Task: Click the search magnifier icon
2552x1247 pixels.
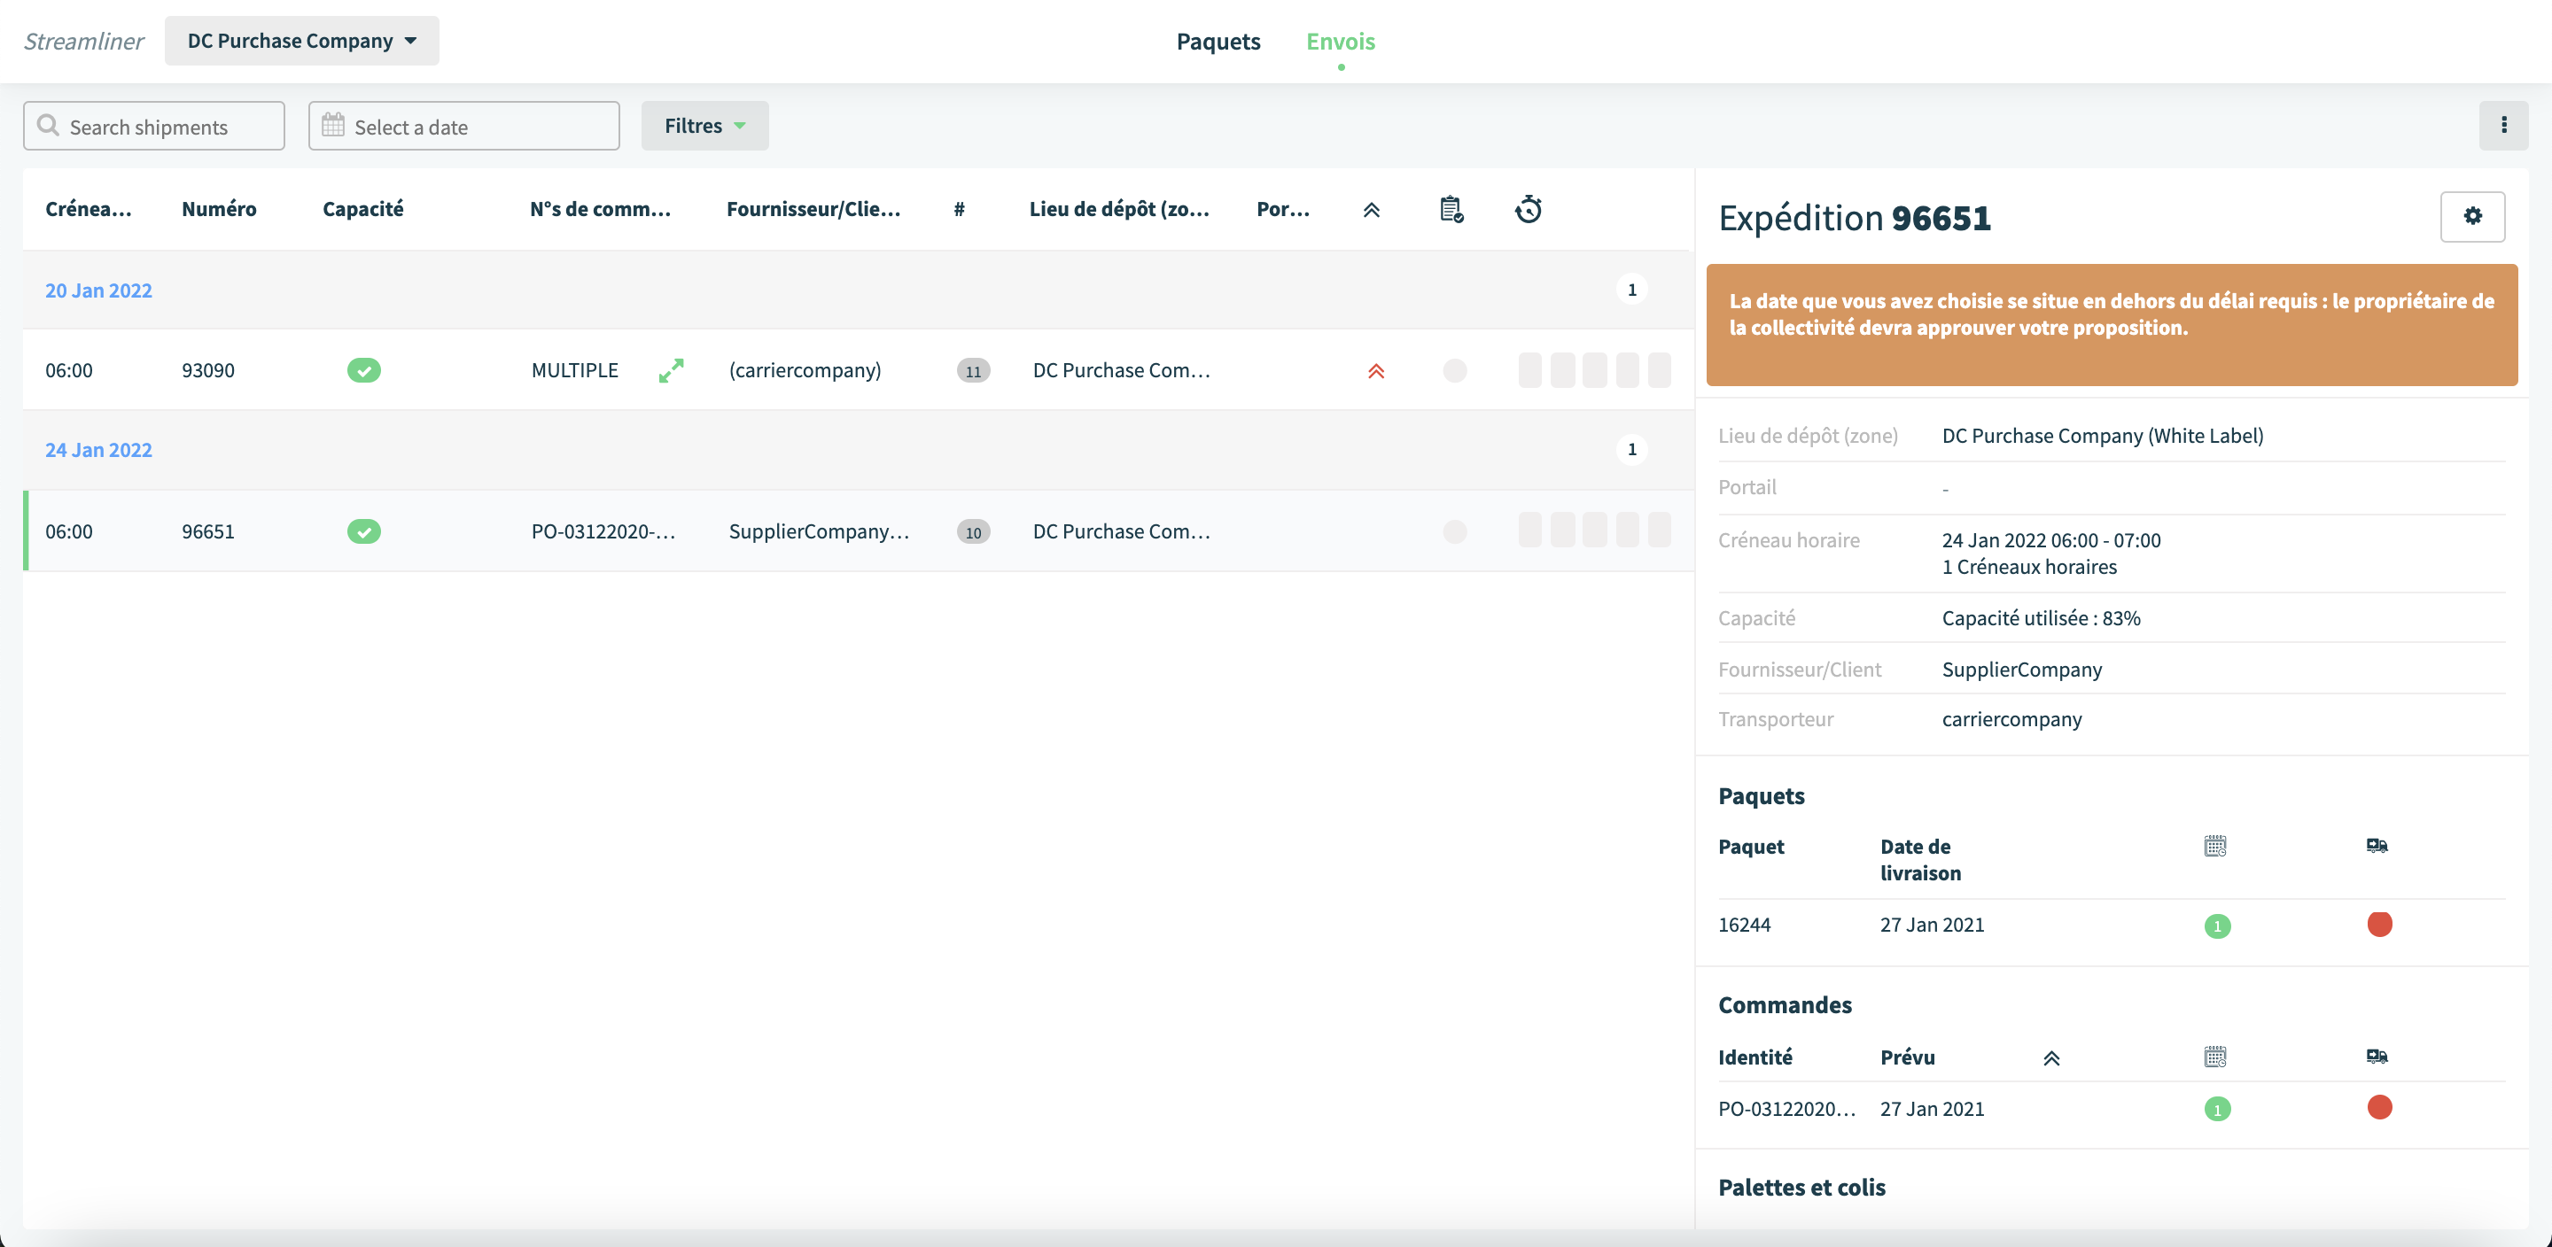Action: coord(48,126)
